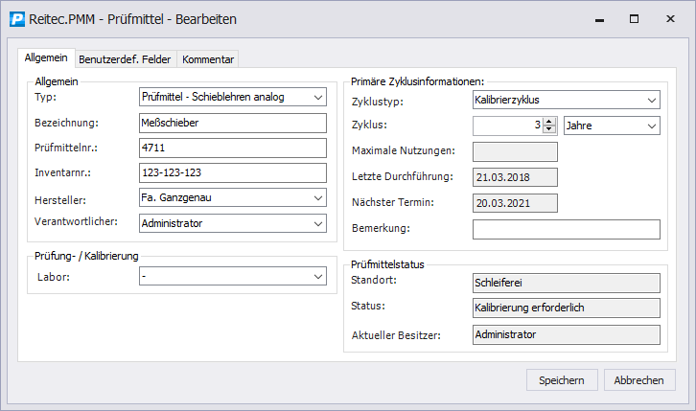Screen dimensions: 696x411
Task: Maximize the Prüfmittel dialog window
Action: click(634, 19)
